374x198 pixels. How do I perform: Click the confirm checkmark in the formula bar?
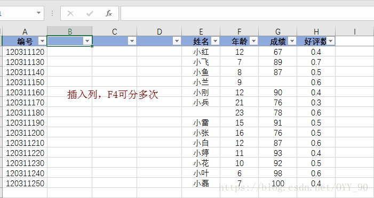point(90,13)
